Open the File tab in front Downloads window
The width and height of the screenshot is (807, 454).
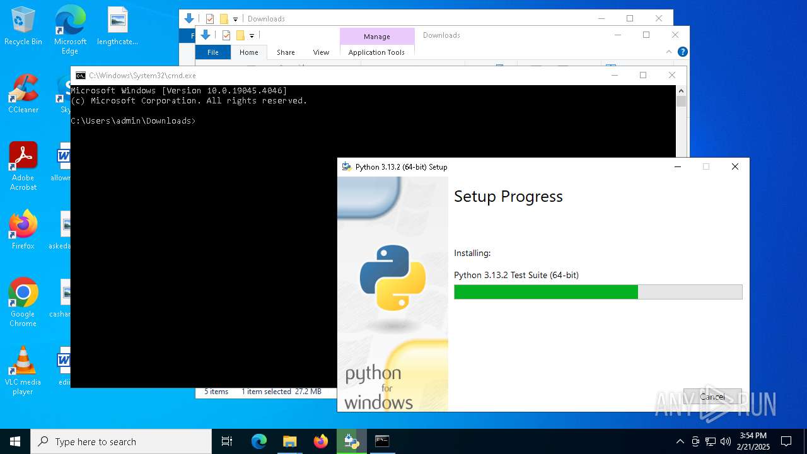[x=213, y=52]
